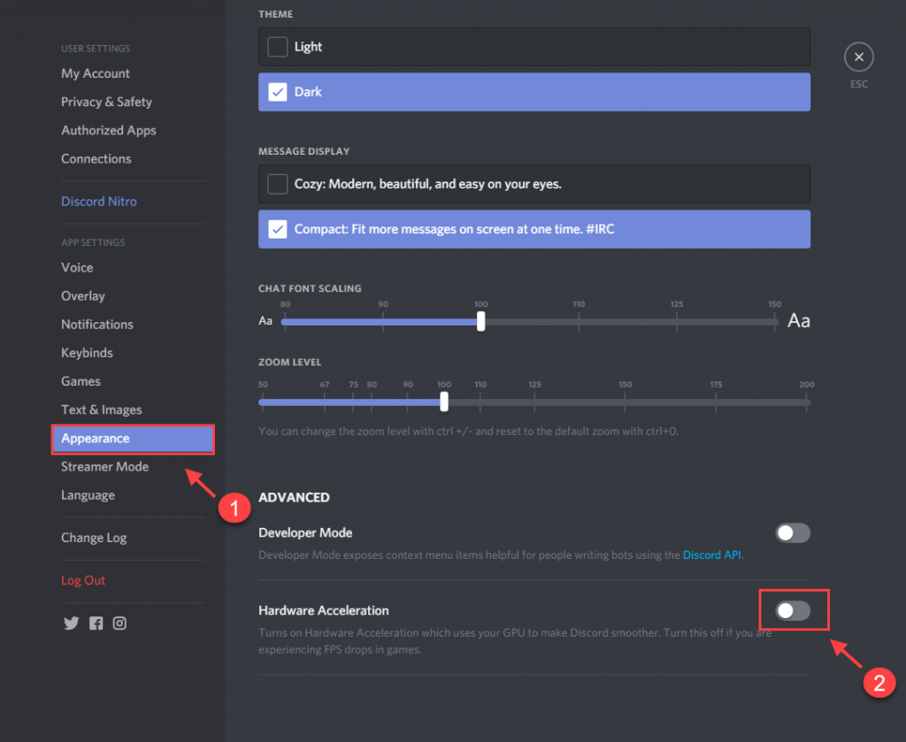Click the ADVANCED section heading
Viewport: 906px width, 742px height.
tap(294, 498)
